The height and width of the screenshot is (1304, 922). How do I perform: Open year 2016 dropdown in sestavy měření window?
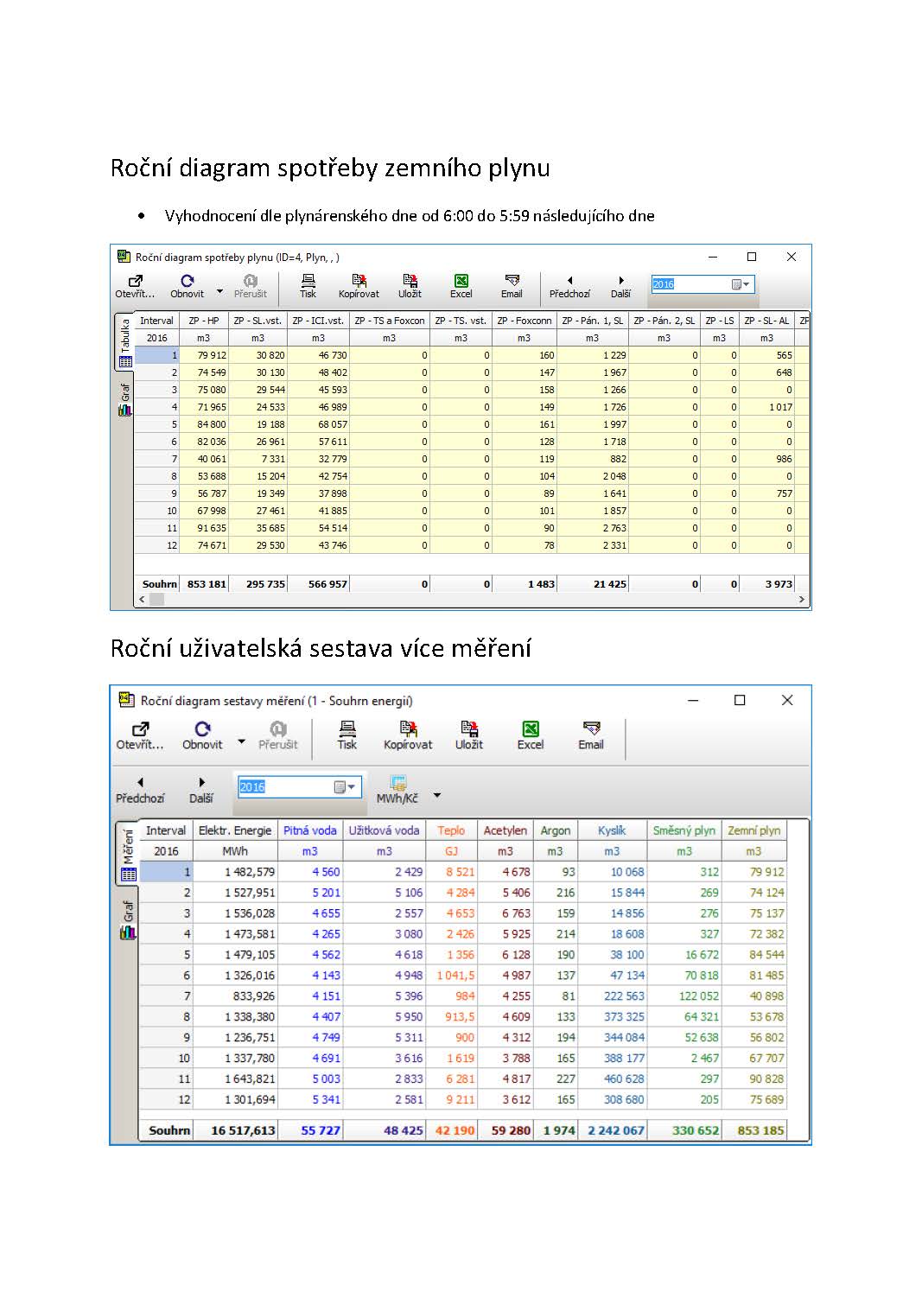click(346, 786)
